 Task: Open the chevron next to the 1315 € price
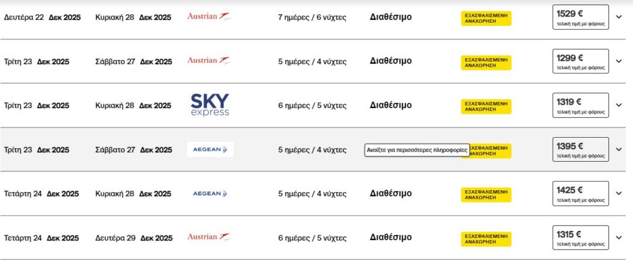click(619, 238)
